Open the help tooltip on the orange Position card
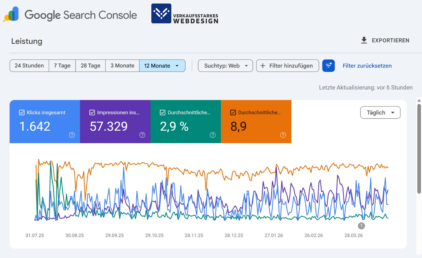 (x=283, y=135)
